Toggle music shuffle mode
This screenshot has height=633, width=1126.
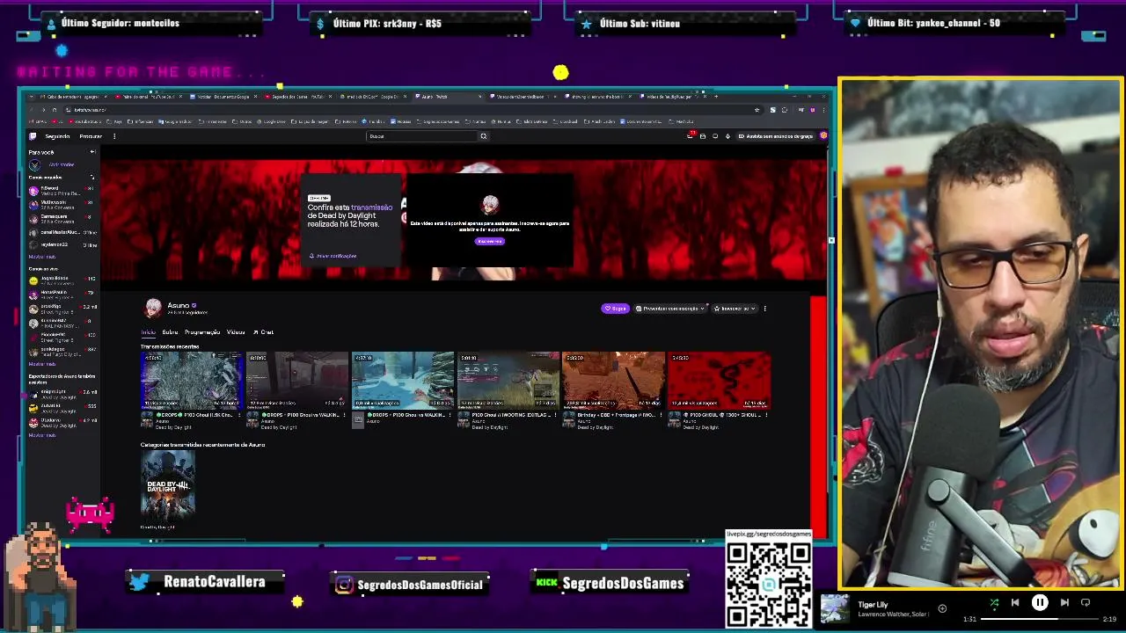994,603
